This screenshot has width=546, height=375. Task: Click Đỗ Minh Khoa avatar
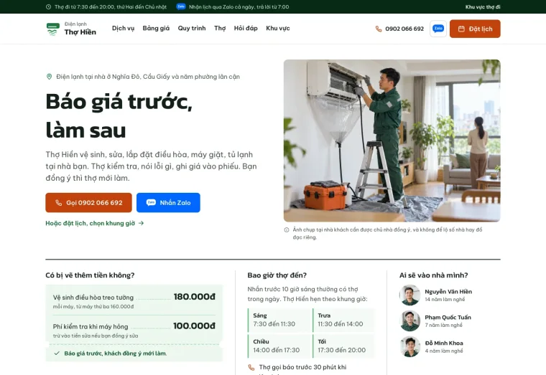click(x=409, y=346)
